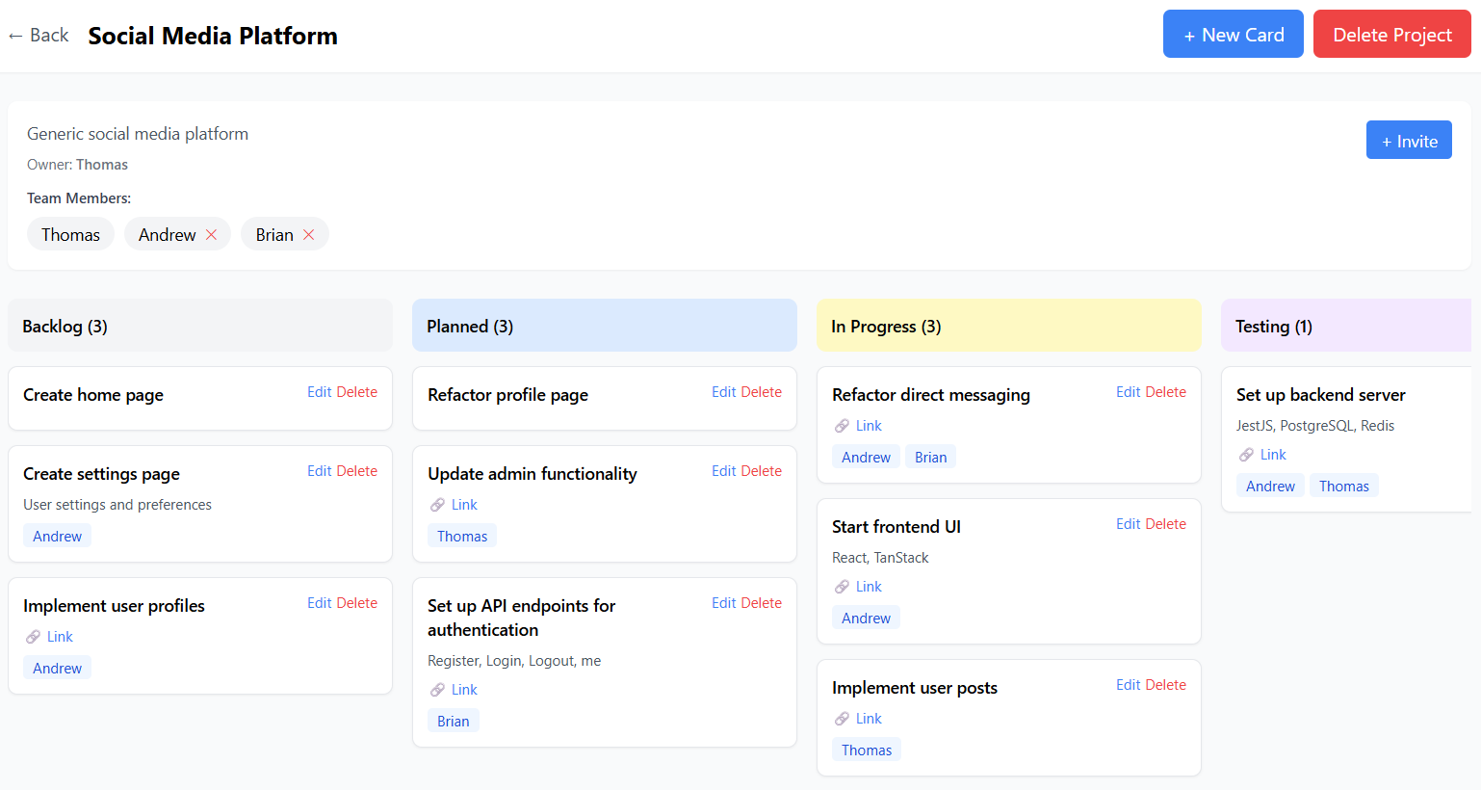Remove Andrew from team members
This screenshot has height=790, width=1481.
(x=211, y=233)
